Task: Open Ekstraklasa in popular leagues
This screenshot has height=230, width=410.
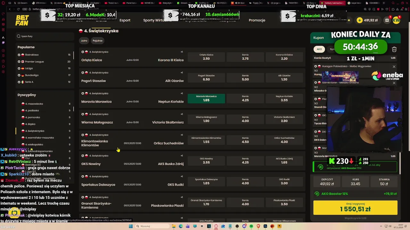Action: point(45,55)
